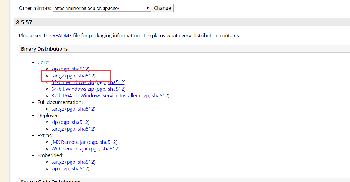
Task: Download the 32-bit Windows zip
Action: point(73,82)
